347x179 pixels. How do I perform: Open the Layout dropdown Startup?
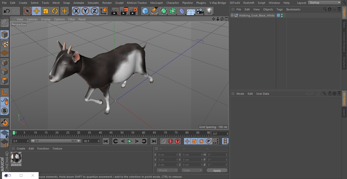(x=324, y=3)
